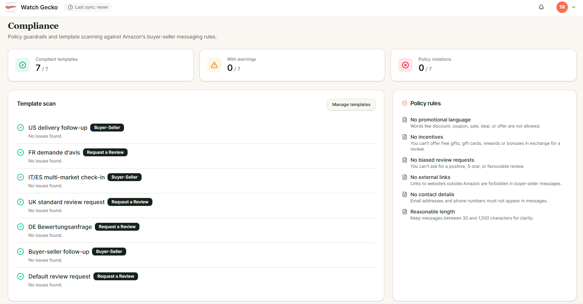Click the green check icon for Compliant templates
This screenshot has height=304, width=583.
point(23,65)
